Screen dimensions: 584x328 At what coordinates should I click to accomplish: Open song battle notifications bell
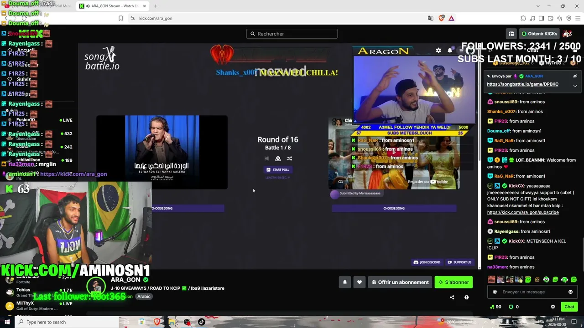tap(450, 51)
